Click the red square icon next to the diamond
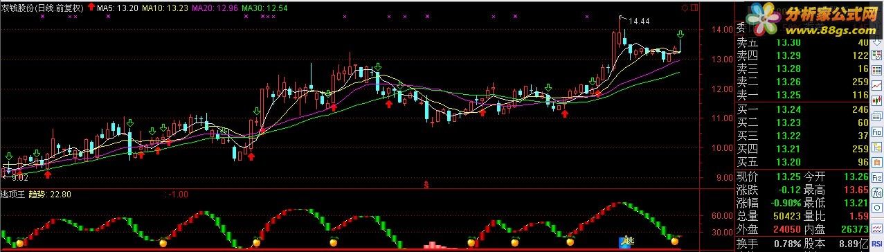 694,8
